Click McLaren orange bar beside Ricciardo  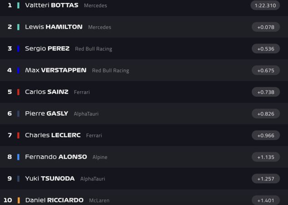(18, 200)
